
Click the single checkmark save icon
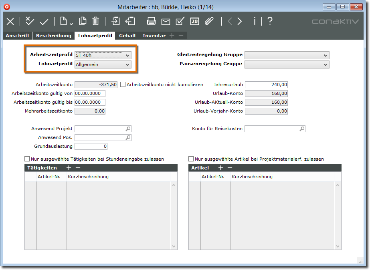[44, 22]
